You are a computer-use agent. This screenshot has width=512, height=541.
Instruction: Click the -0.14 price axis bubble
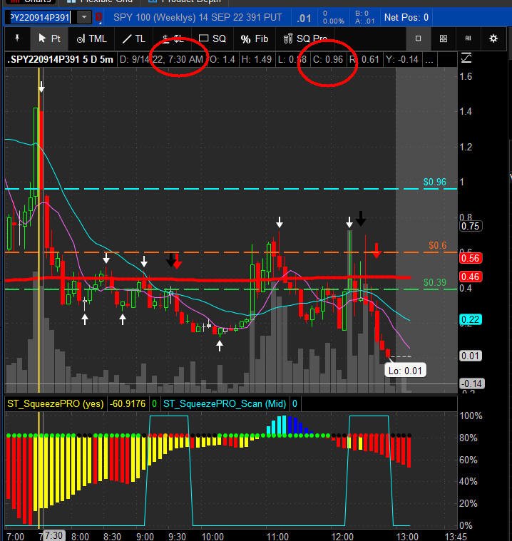(472, 383)
